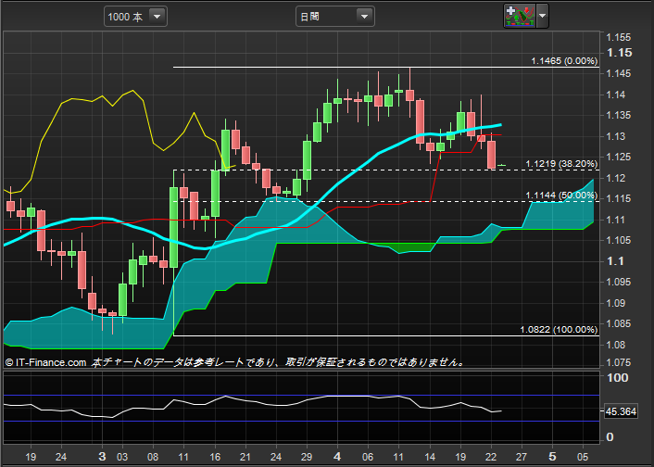Click the RSI scale 100 label
The width and height of the screenshot is (654, 467).
[618, 378]
